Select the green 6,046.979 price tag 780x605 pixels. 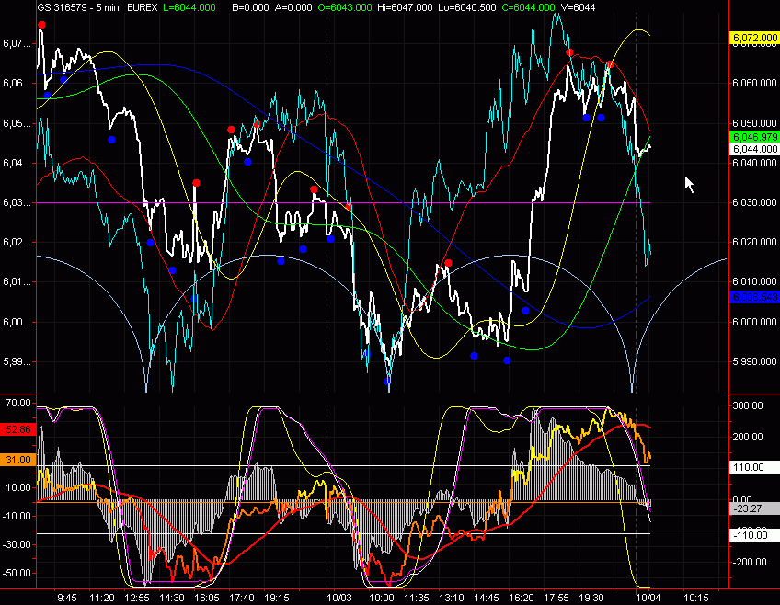coord(754,137)
